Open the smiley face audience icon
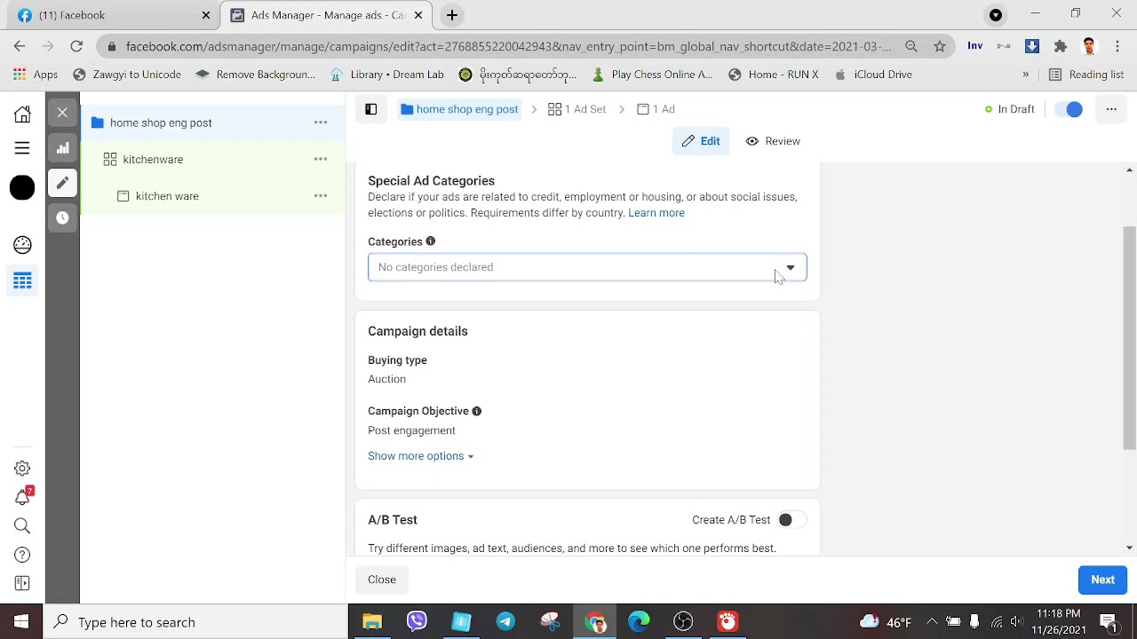1137x639 pixels. click(x=22, y=245)
